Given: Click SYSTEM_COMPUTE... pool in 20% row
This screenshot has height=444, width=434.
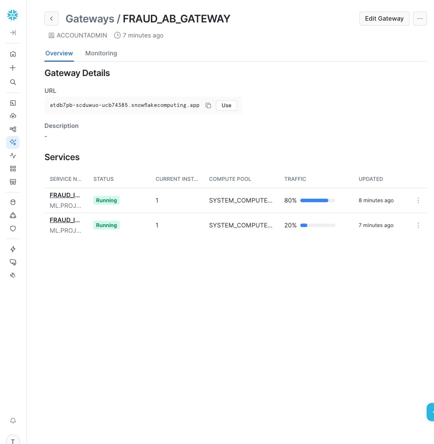Looking at the screenshot, I should click(241, 225).
